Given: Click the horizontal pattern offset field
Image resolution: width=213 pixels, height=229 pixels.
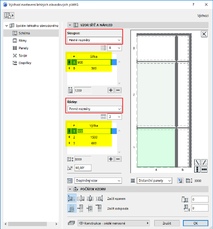Looking at the screenshot, I should 200,199.
